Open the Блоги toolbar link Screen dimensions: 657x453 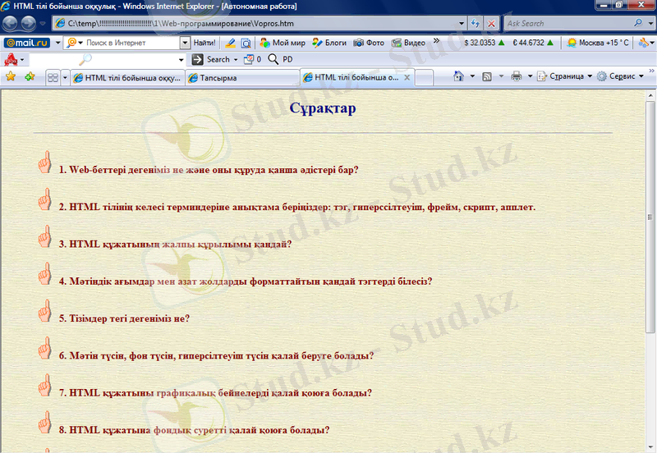[x=328, y=43]
